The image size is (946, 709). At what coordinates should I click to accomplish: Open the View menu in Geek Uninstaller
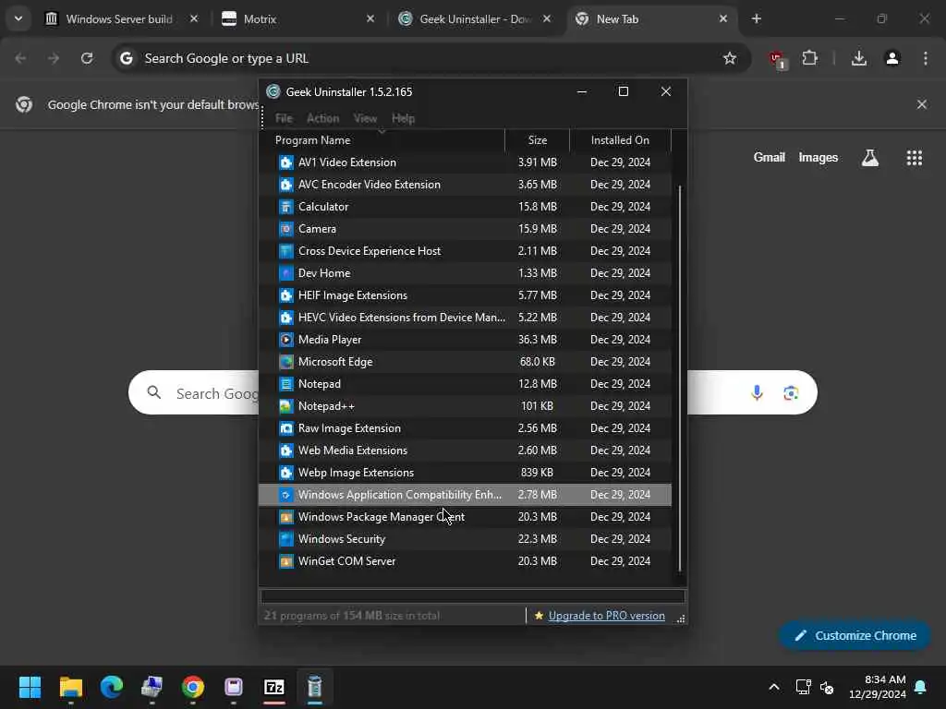point(365,118)
